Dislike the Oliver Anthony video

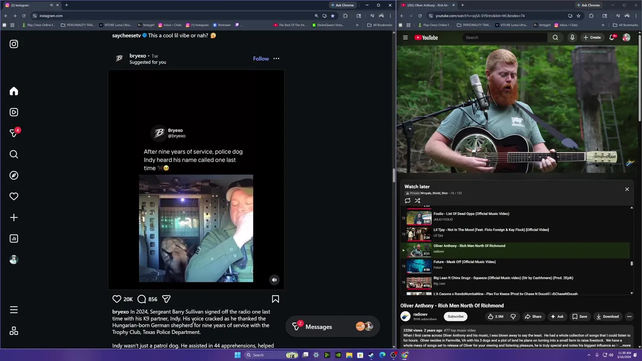pyautogui.click(x=513, y=316)
